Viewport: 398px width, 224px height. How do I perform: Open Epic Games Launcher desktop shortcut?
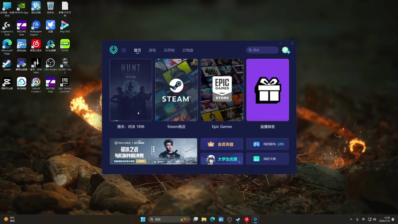coord(65,85)
